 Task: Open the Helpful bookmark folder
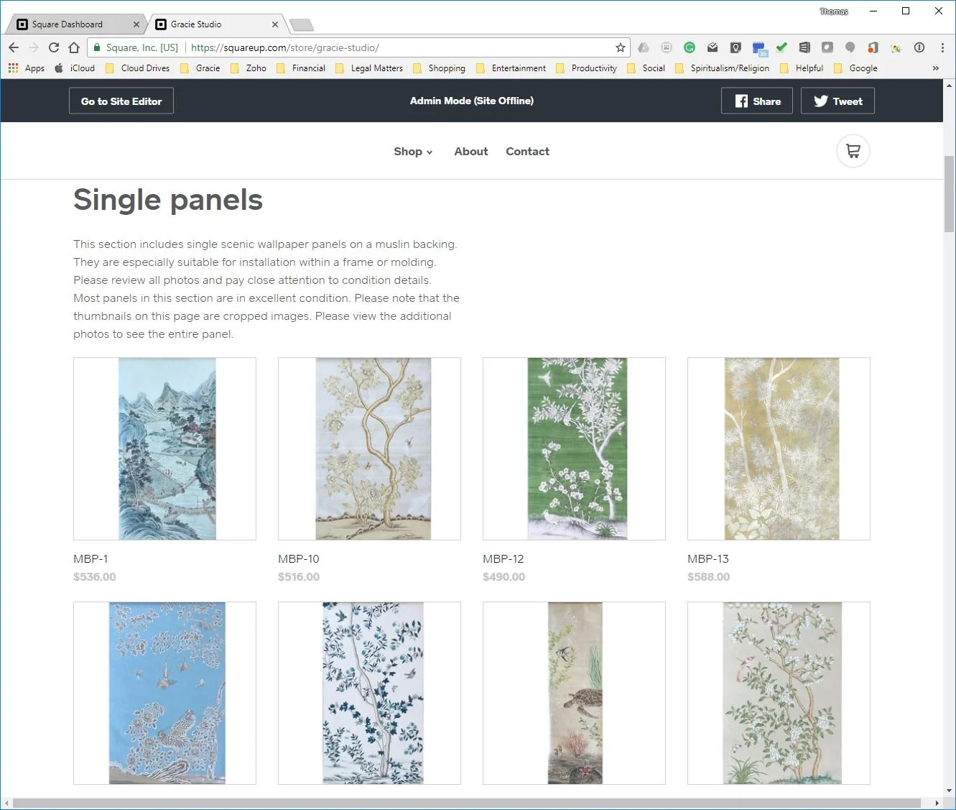802,68
